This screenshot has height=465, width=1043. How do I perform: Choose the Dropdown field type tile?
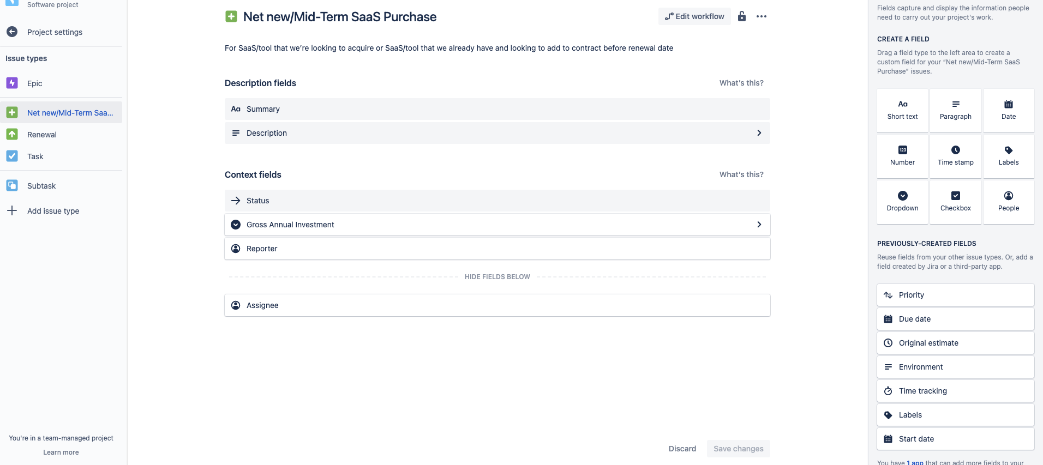pyautogui.click(x=902, y=202)
